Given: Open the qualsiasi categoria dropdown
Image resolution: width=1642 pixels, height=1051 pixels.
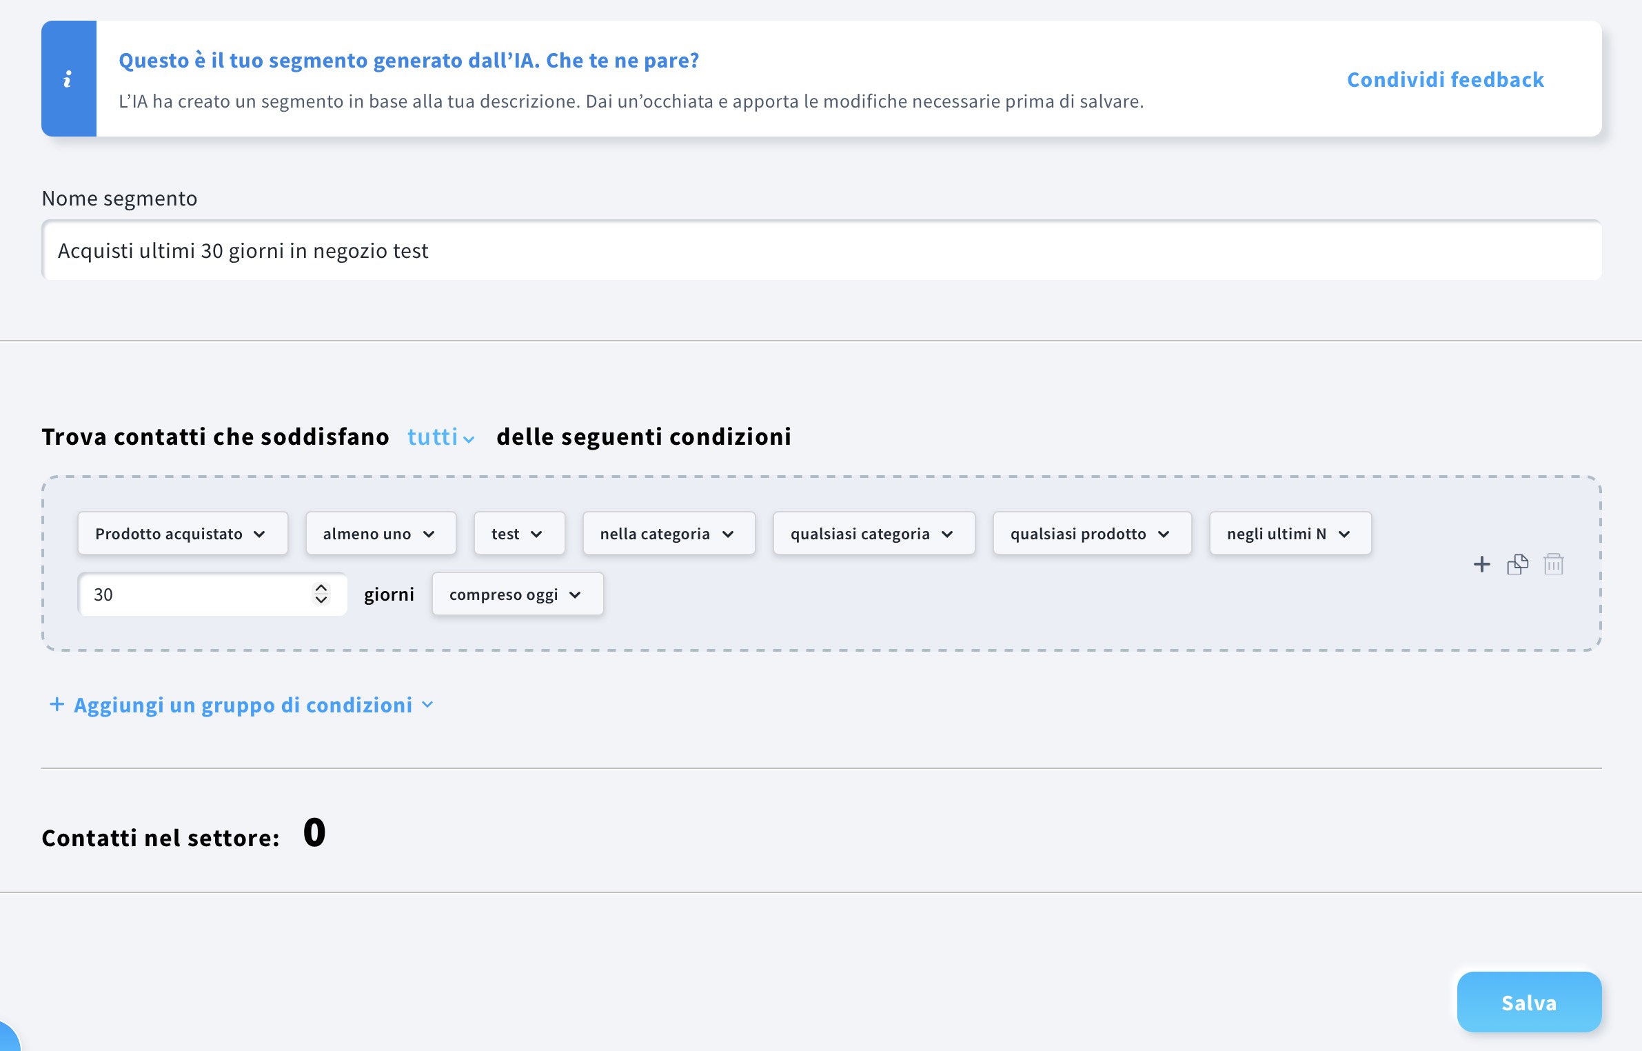Looking at the screenshot, I should (873, 533).
